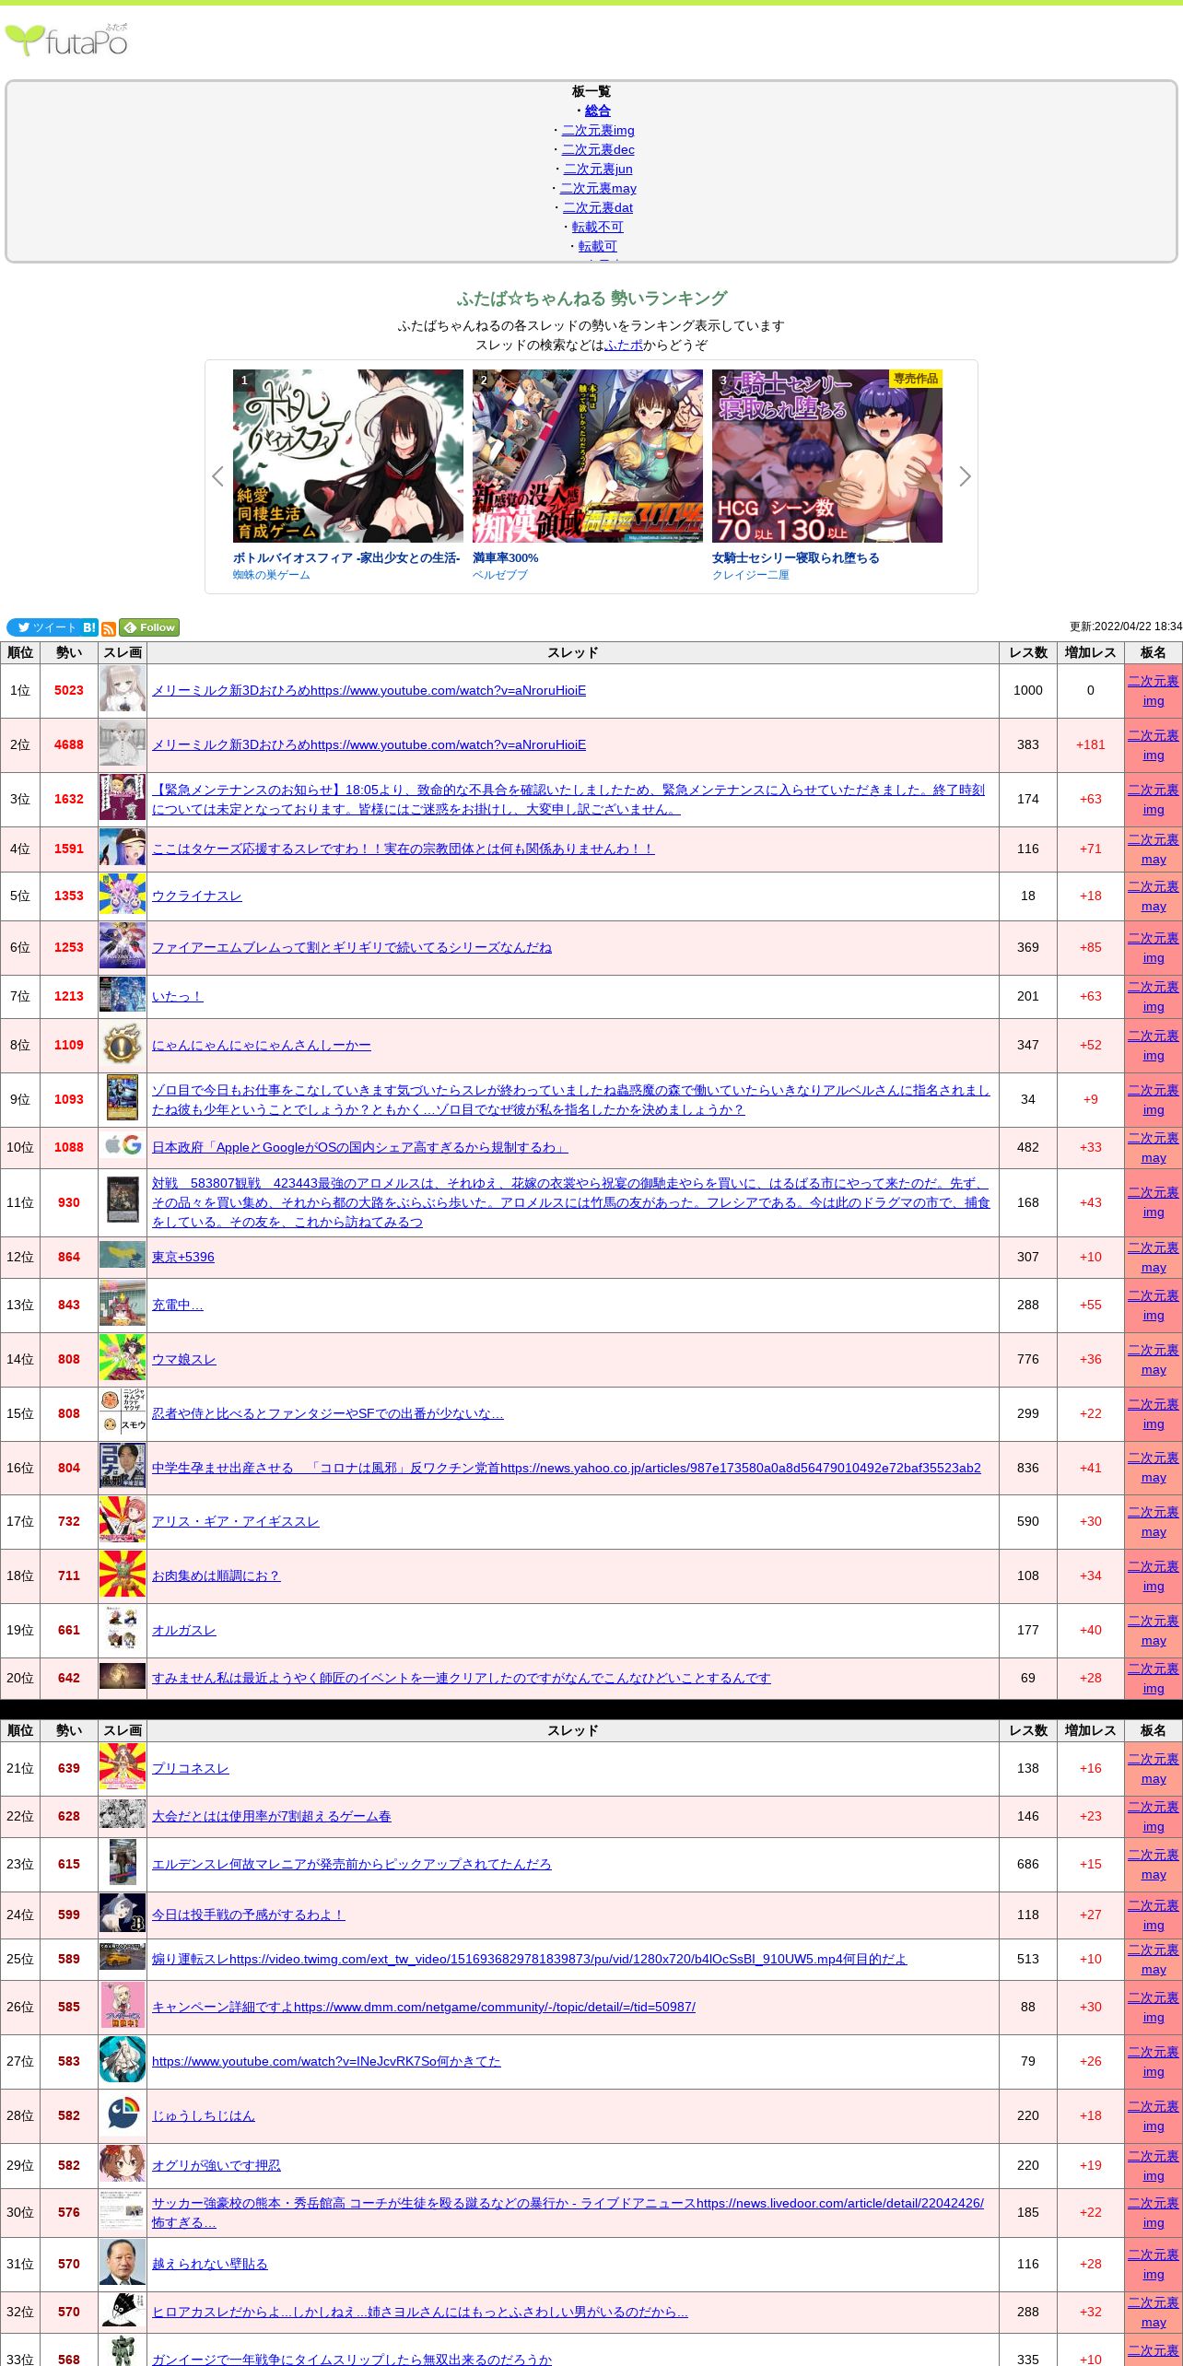Open the RSS feed icon
The width and height of the screenshot is (1183, 2366).
109,628
